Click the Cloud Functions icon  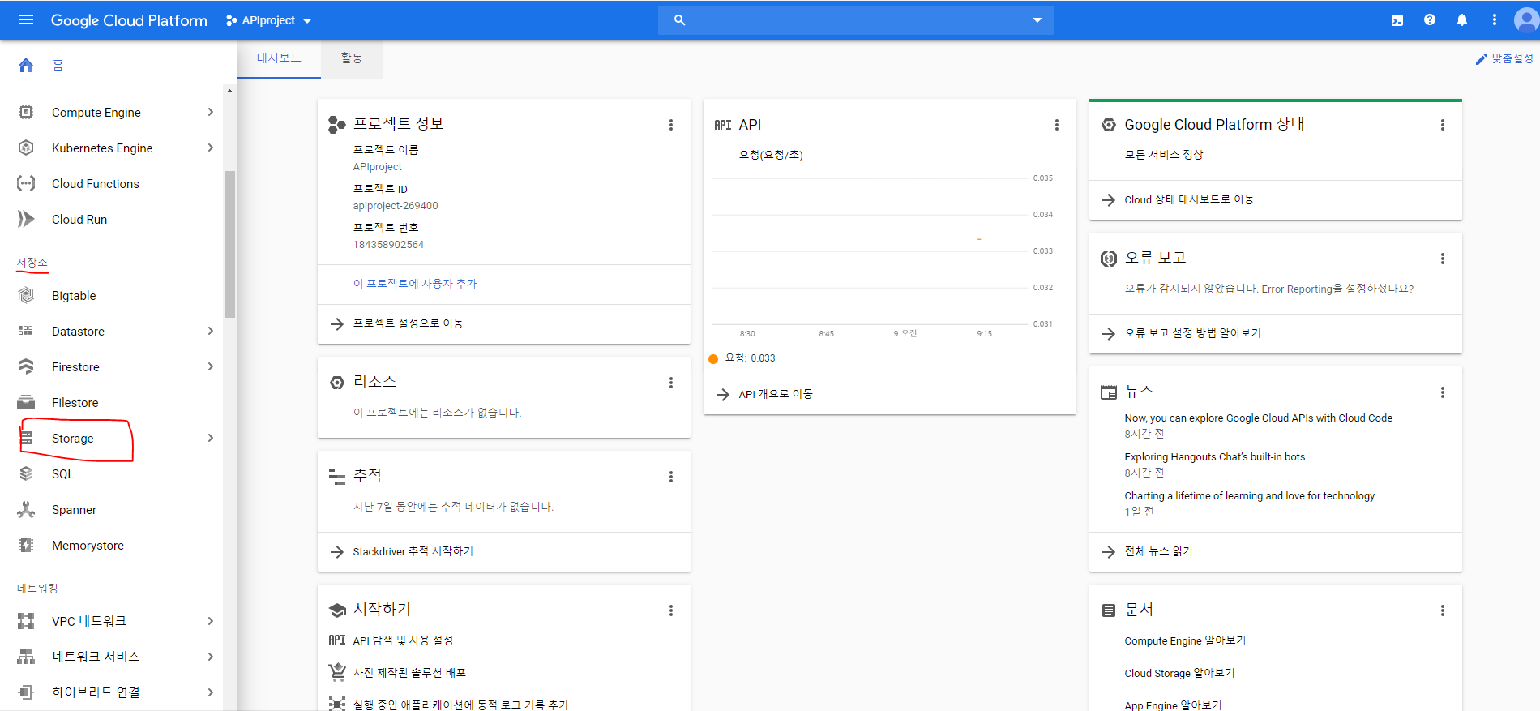26,183
